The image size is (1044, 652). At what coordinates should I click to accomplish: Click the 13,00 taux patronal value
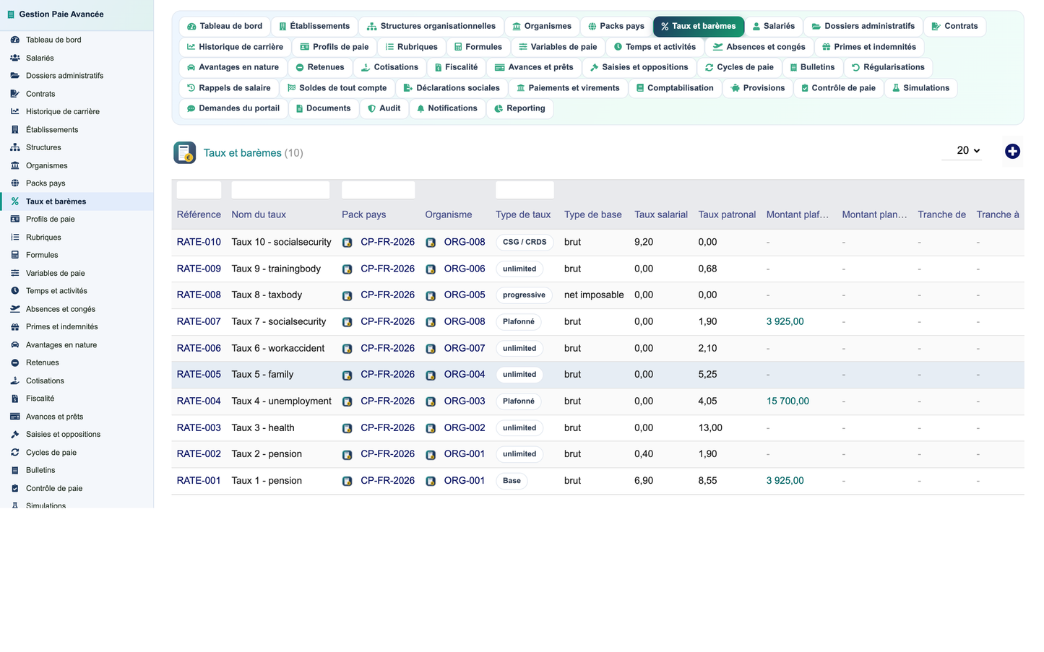[710, 427]
